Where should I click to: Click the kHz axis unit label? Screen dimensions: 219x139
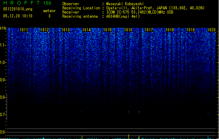pyautogui.click(x=3, y=28)
